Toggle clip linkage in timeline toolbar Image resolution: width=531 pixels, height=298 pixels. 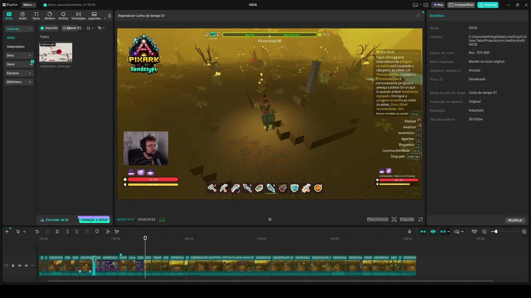(x=443, y=231)
